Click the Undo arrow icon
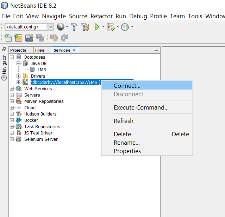 pyautogui.click(x=54, y=38)
